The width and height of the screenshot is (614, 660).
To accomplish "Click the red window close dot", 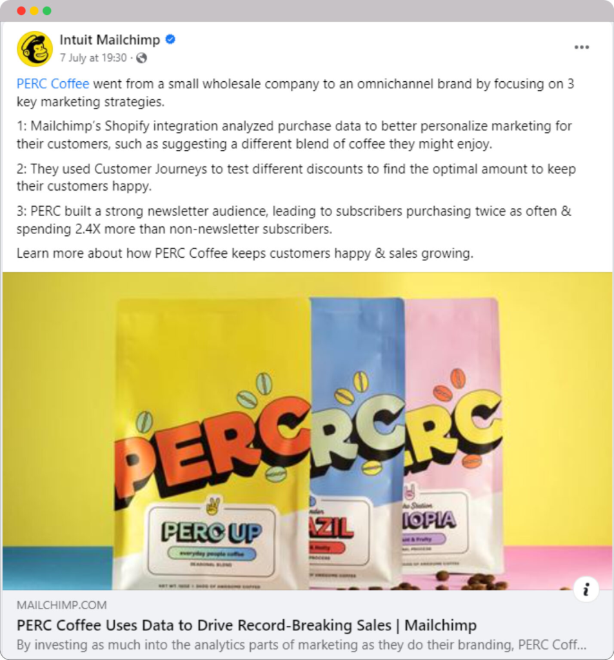I will pyautogui.click(x=21, y=10).
